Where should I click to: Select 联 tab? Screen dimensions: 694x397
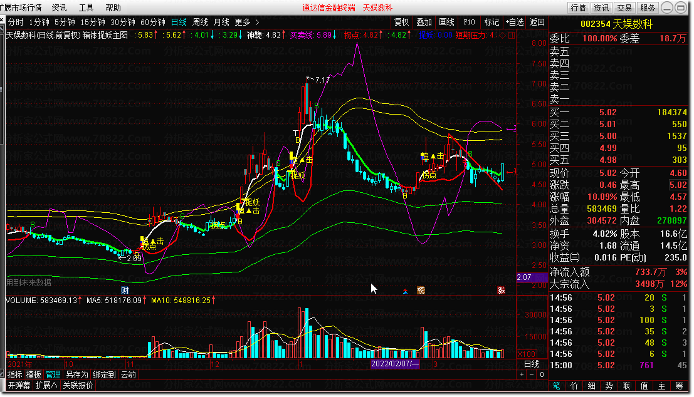click(x=626, y=386)
